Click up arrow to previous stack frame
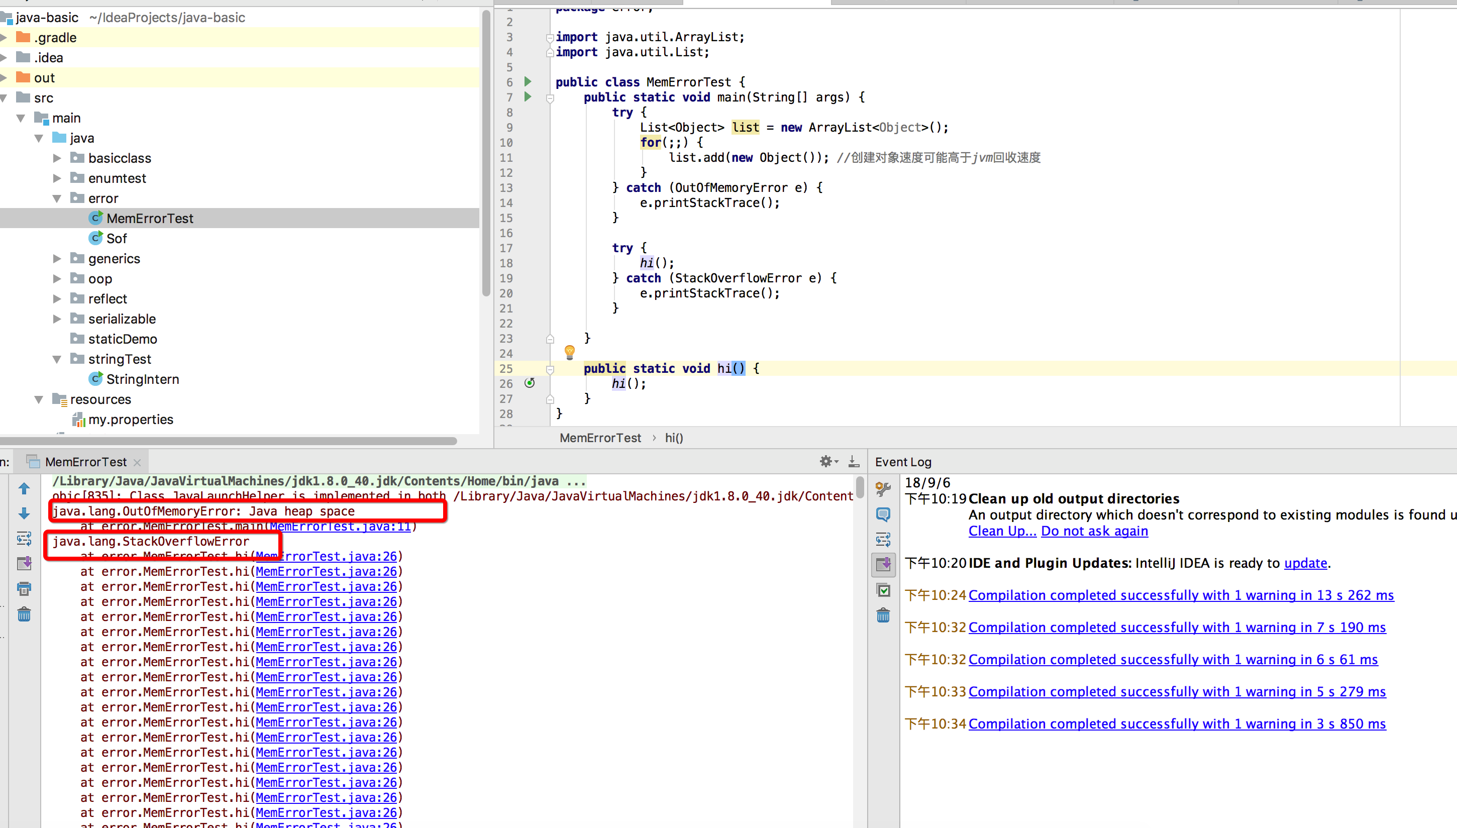The image size is (1457, 828). coord(24,488)
